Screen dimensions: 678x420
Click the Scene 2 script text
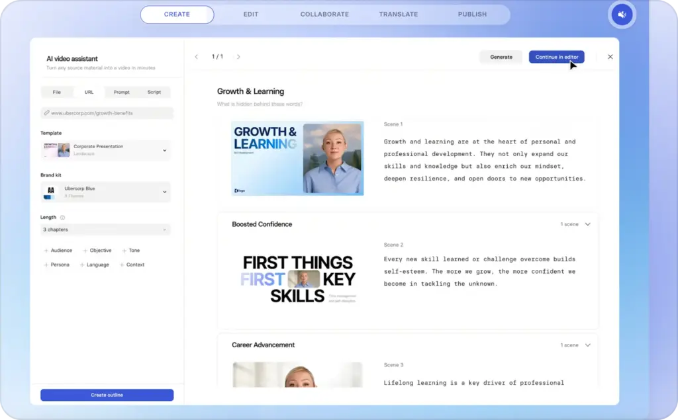tap(479, 271)
